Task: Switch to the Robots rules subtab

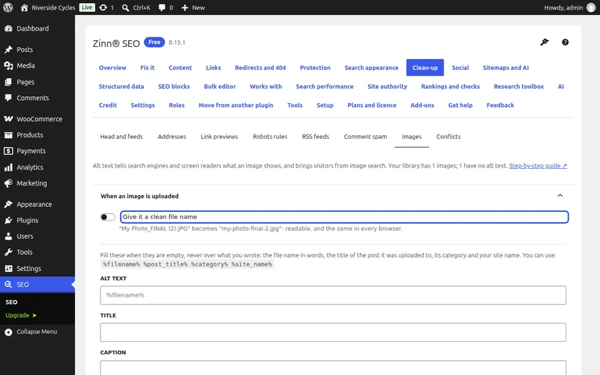Action: click(x=270, y=137)
